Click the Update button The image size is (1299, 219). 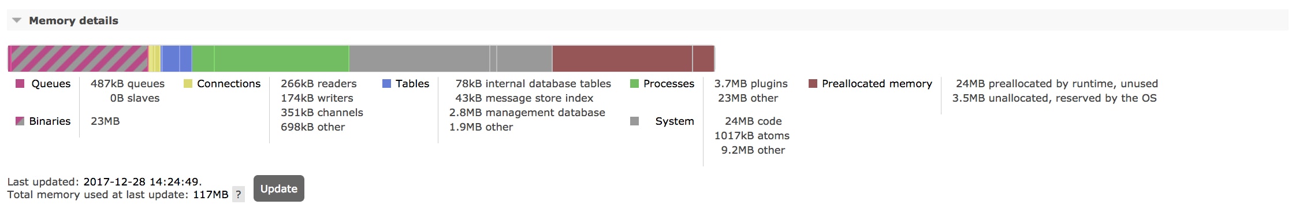click(279, 188)
